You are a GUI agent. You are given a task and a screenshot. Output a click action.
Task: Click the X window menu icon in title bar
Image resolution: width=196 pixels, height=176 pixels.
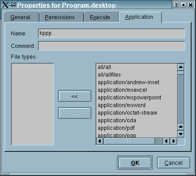pyautogui.click(x=5, y=5)
